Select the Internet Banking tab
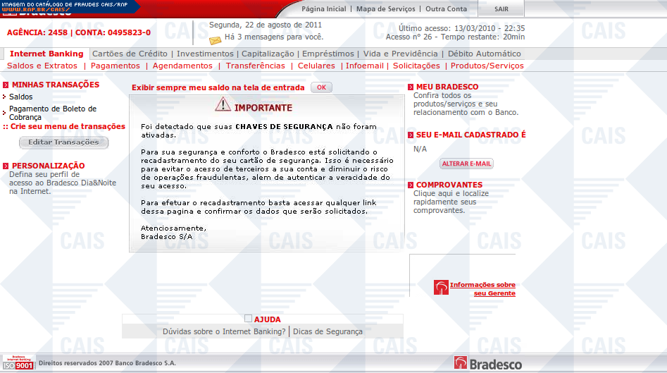This screenshot has height=373, width=667. pos(46,54)
